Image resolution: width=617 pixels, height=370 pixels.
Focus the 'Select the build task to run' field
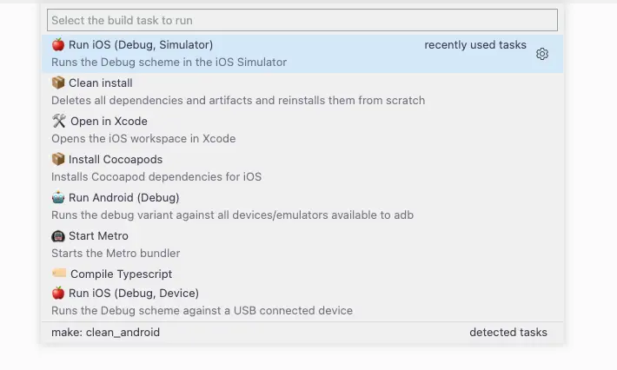tap(302, 20)
